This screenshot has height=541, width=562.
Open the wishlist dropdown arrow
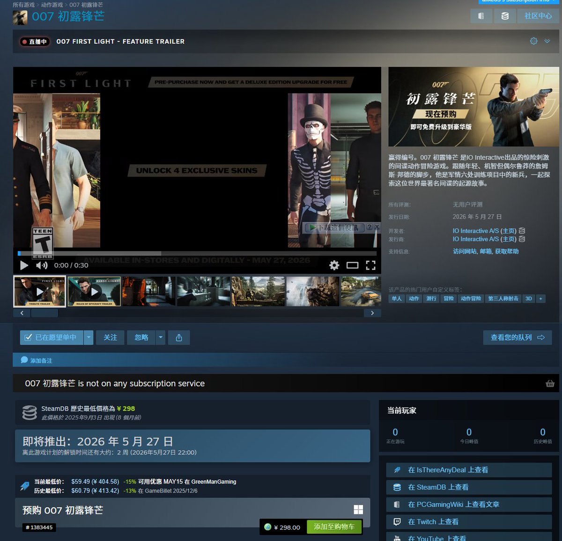click(89, 337)
